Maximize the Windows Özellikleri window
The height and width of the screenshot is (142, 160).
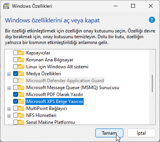click(x=133, y=6)
